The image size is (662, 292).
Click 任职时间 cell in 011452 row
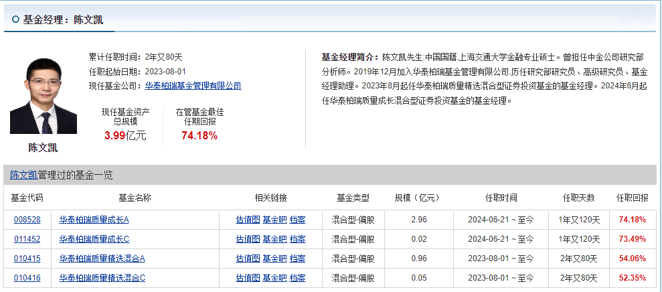pyautogui.click(x=501, y=239)
